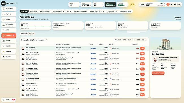Open the World sidebar section
184x103 pixels.
point(9,46)
